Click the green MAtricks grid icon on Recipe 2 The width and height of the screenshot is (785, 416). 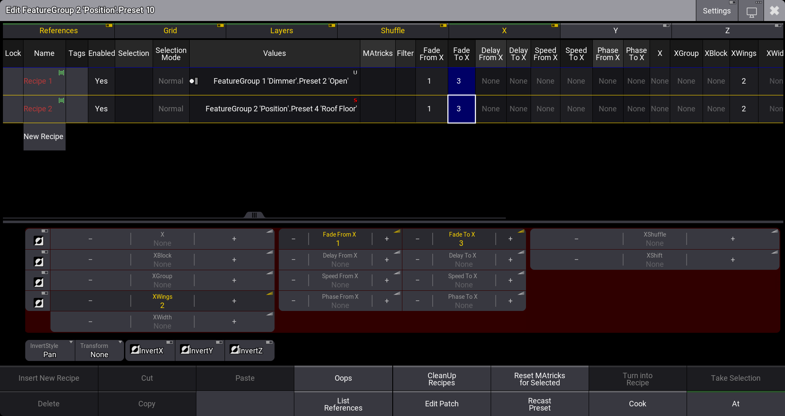coord(61,100)
